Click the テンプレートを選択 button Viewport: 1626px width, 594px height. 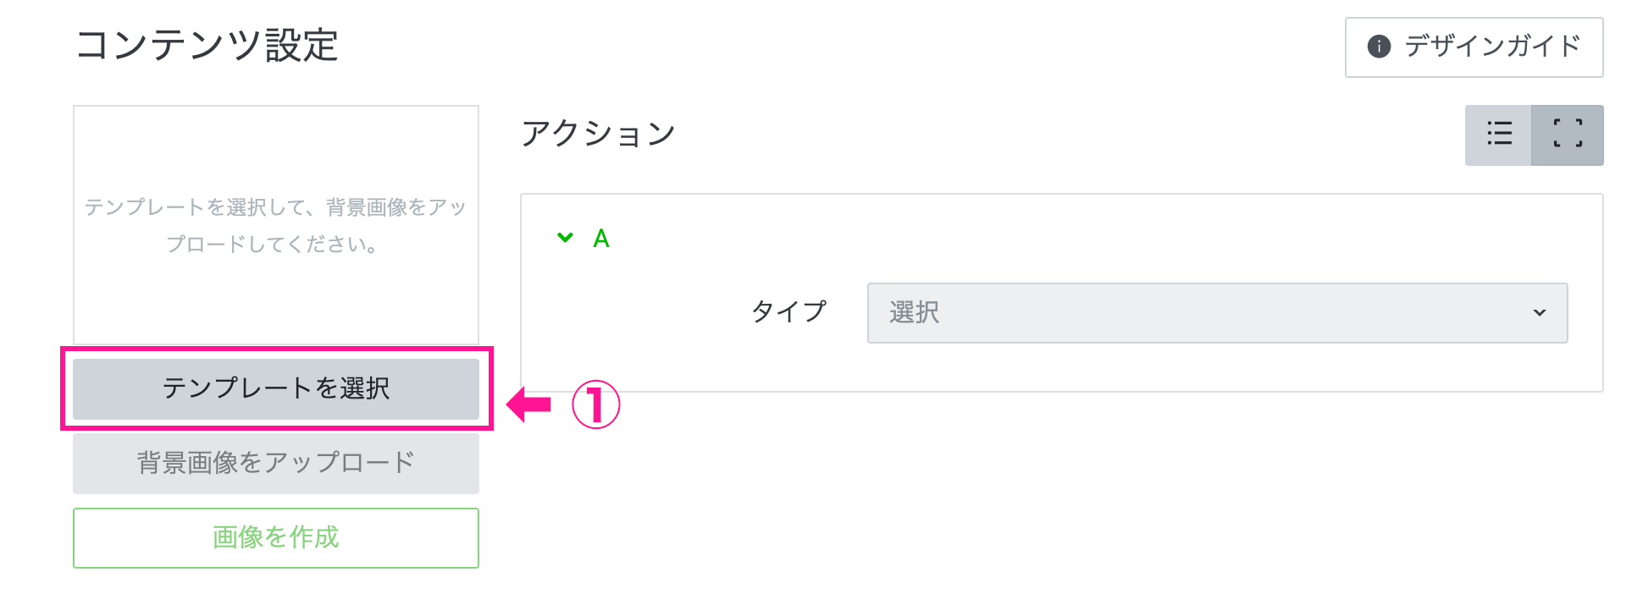(x=276, y=388)
